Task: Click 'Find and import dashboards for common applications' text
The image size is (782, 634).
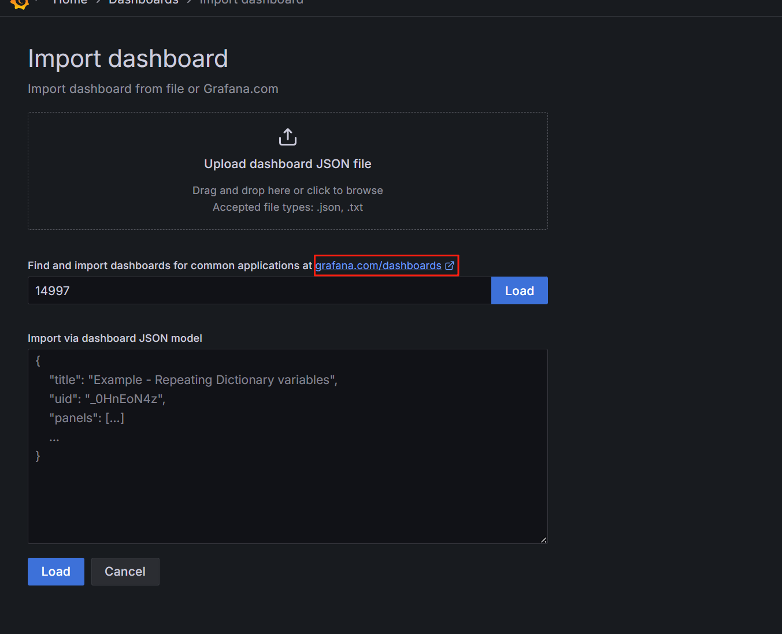Action: pos(164,266)
